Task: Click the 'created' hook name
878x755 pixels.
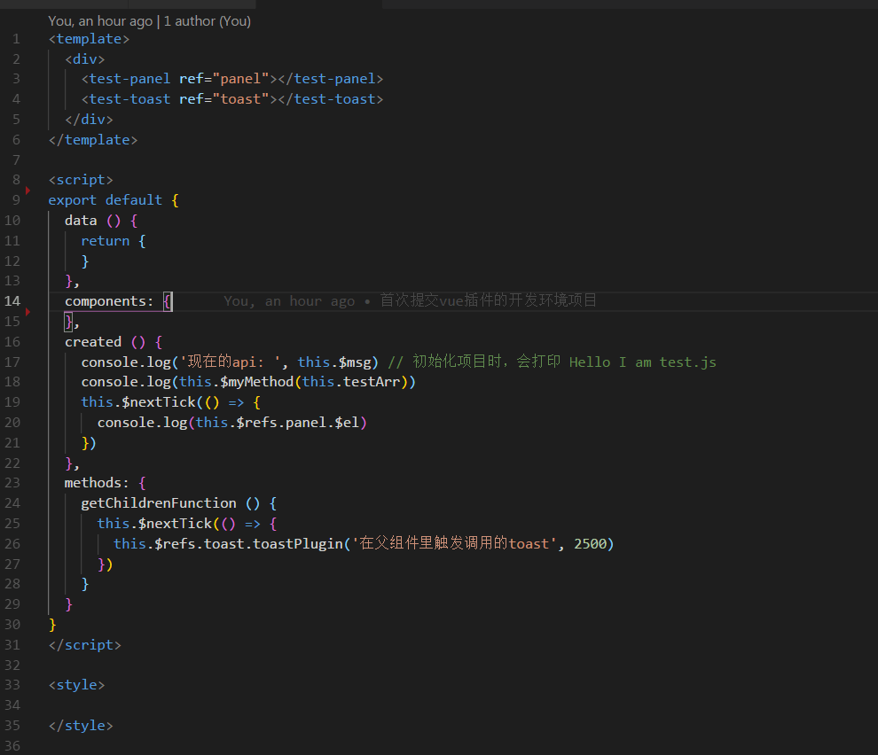Action: click(x=93, y=342)
